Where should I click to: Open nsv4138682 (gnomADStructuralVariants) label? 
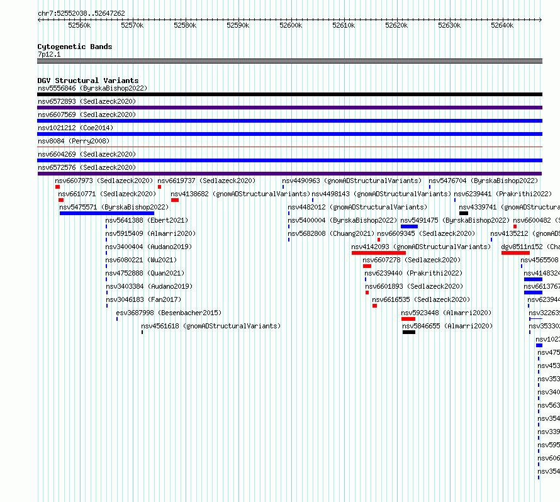click(x=240, y=194)
